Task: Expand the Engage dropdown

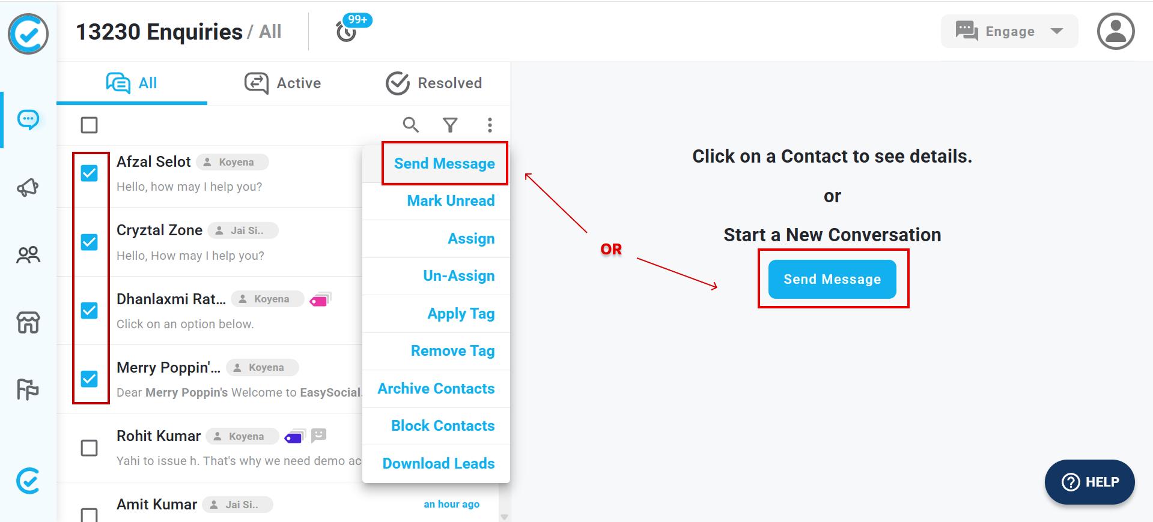Action: point(1009,31)
